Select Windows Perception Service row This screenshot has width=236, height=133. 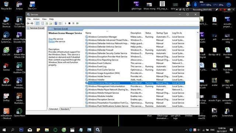click(135, 99)
